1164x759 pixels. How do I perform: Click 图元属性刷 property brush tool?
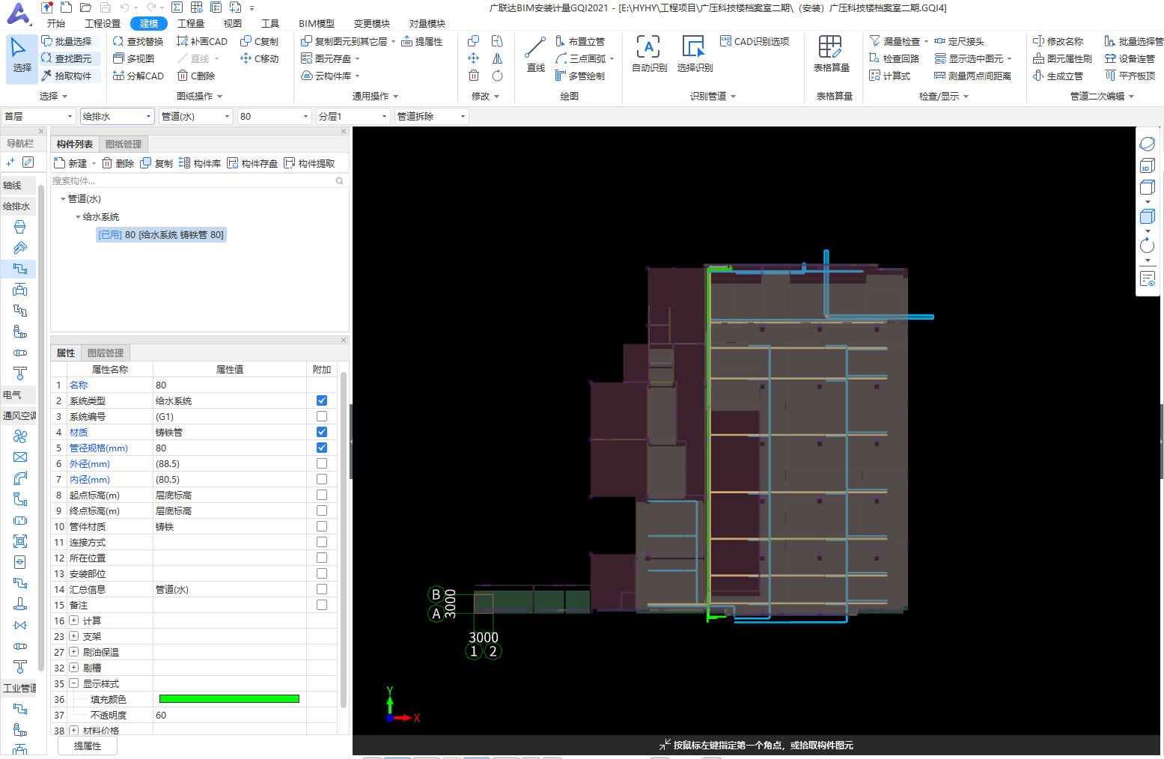[x=1062, y=58]
